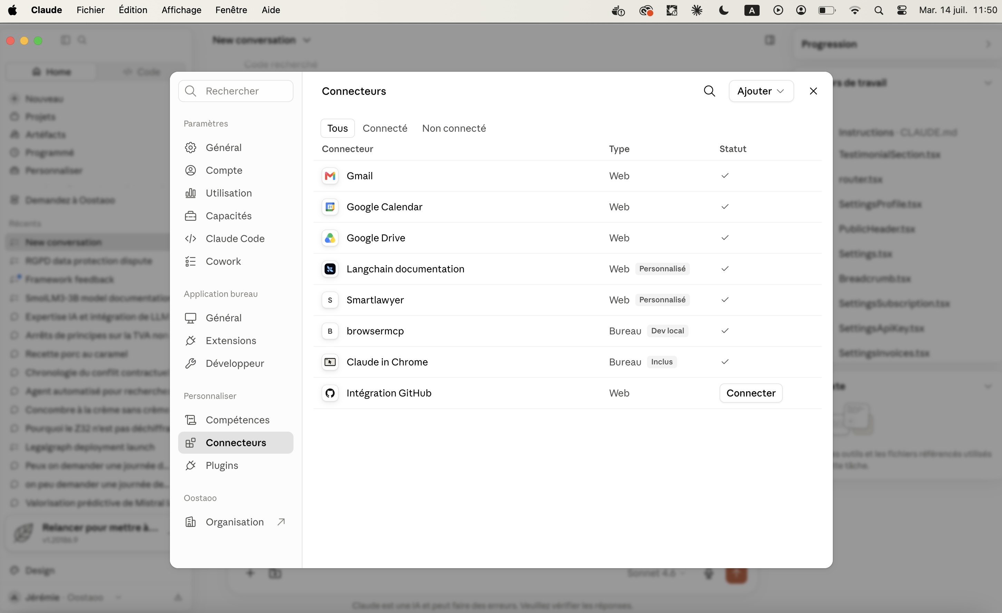The width and height of the screenshot is (1002, 613).
Task: Open the Capacités settings section
Action: coord(235,215)
